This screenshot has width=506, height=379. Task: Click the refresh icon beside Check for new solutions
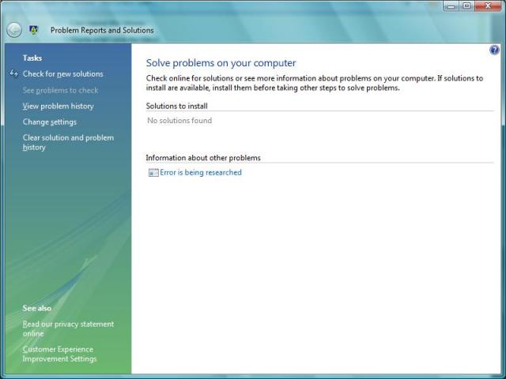point(13,73)
